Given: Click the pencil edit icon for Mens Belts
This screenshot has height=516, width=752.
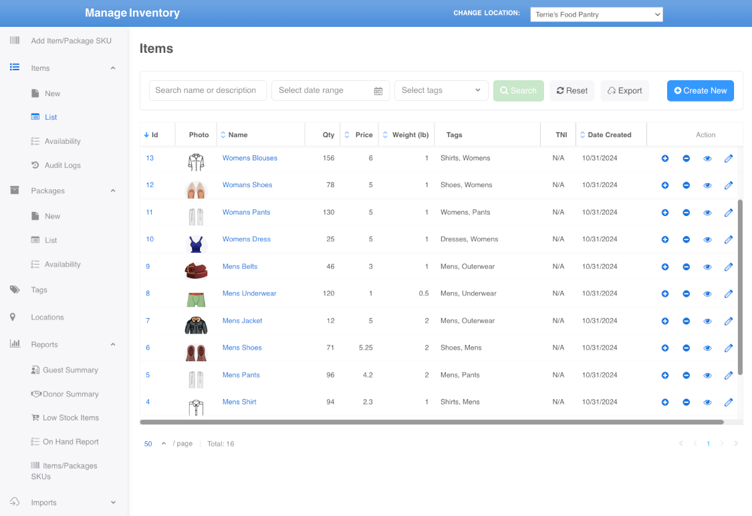Looking at the screenshot, I should tap(729, 267).
